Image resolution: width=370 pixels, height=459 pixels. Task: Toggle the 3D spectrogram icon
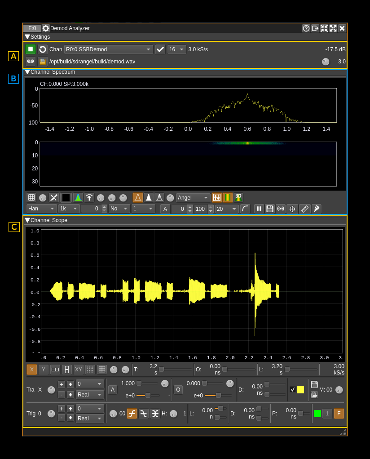click(238, 197)
